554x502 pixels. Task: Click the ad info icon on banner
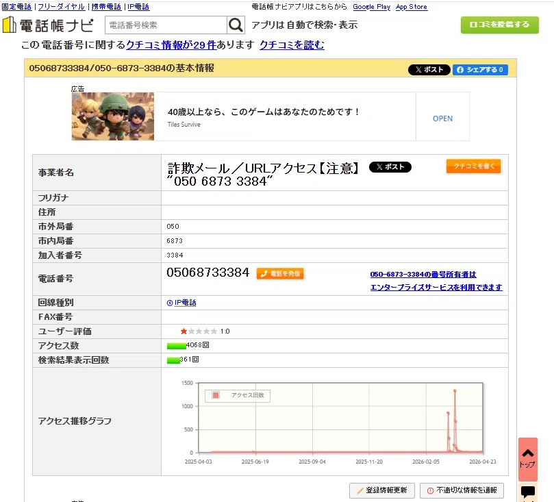tap(75, 96)
